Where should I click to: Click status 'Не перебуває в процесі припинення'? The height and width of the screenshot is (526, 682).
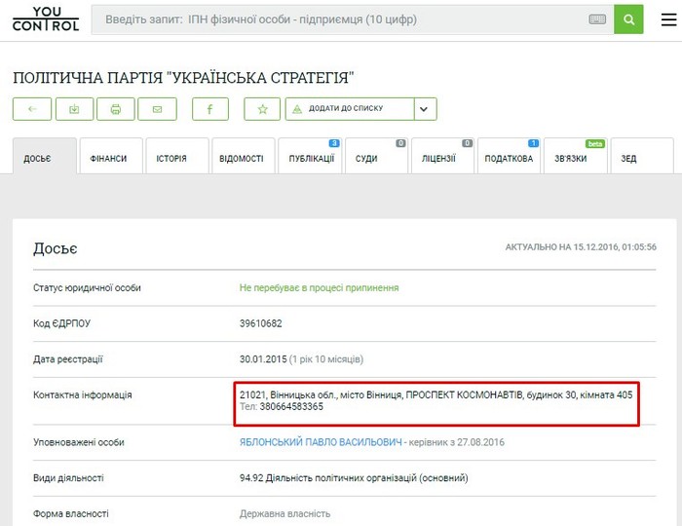click(319, 287)
